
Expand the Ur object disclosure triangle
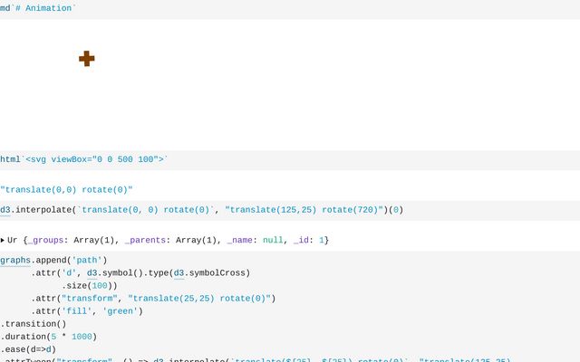click(4, 240)
